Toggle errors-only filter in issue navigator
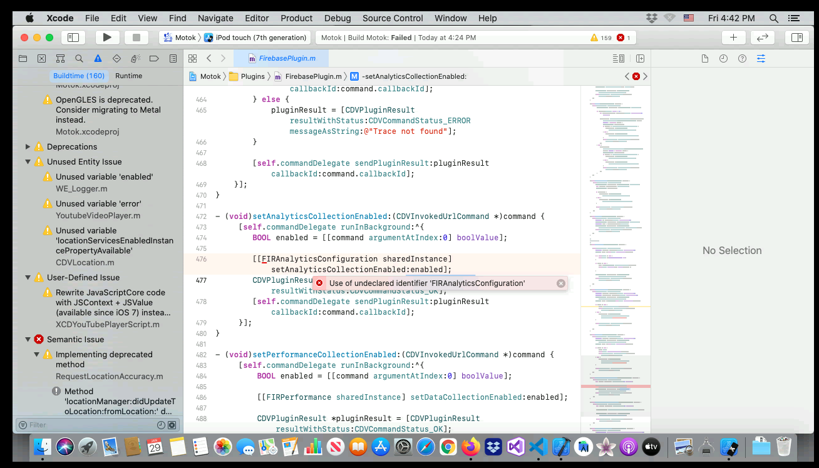Image resolution: width=819 pixels, height=468 pixels. pyautogui.click(x=172, y=425)
